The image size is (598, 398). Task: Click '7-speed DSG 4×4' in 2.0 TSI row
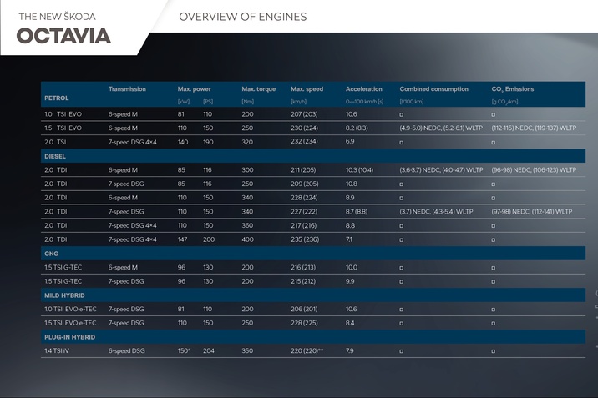coord(132,142)
